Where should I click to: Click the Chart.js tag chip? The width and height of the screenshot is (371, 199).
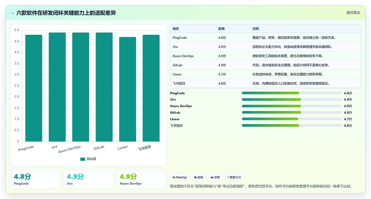tap(180, 177)
